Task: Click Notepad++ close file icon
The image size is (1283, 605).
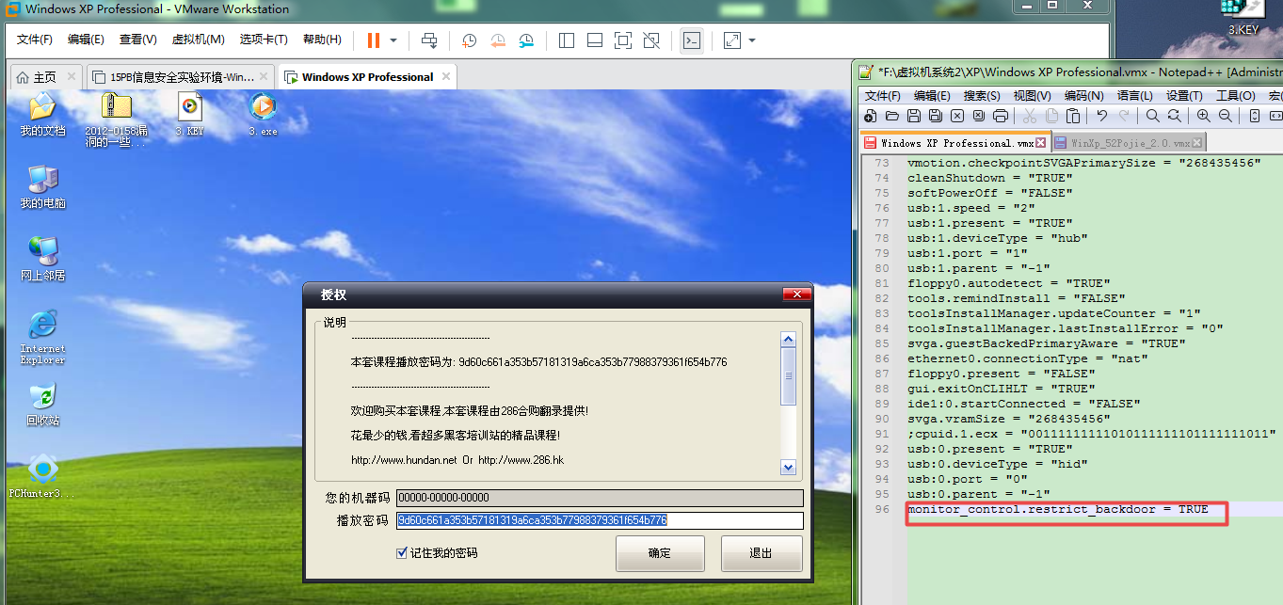Action: point(957,116)
